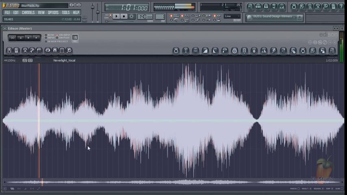
Task: Click the Edison undo icon
Action: coord(176,51)
